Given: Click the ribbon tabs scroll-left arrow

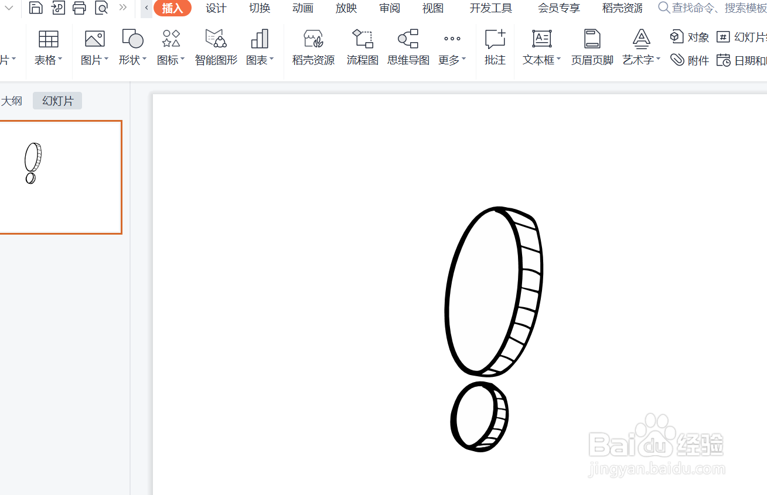Looking at the screenshot, I should [x=146, y=8].
